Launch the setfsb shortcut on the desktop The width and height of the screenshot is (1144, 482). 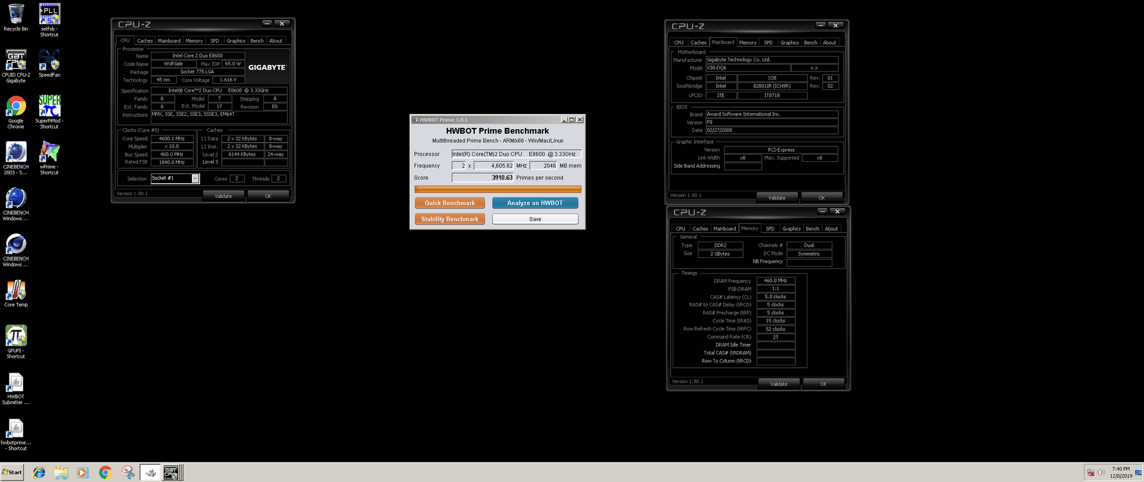[49, 20]
